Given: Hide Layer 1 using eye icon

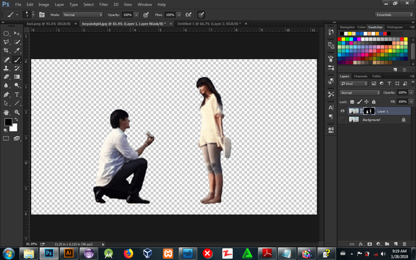Looking at the screenshot, I should [x=343, y=111].
